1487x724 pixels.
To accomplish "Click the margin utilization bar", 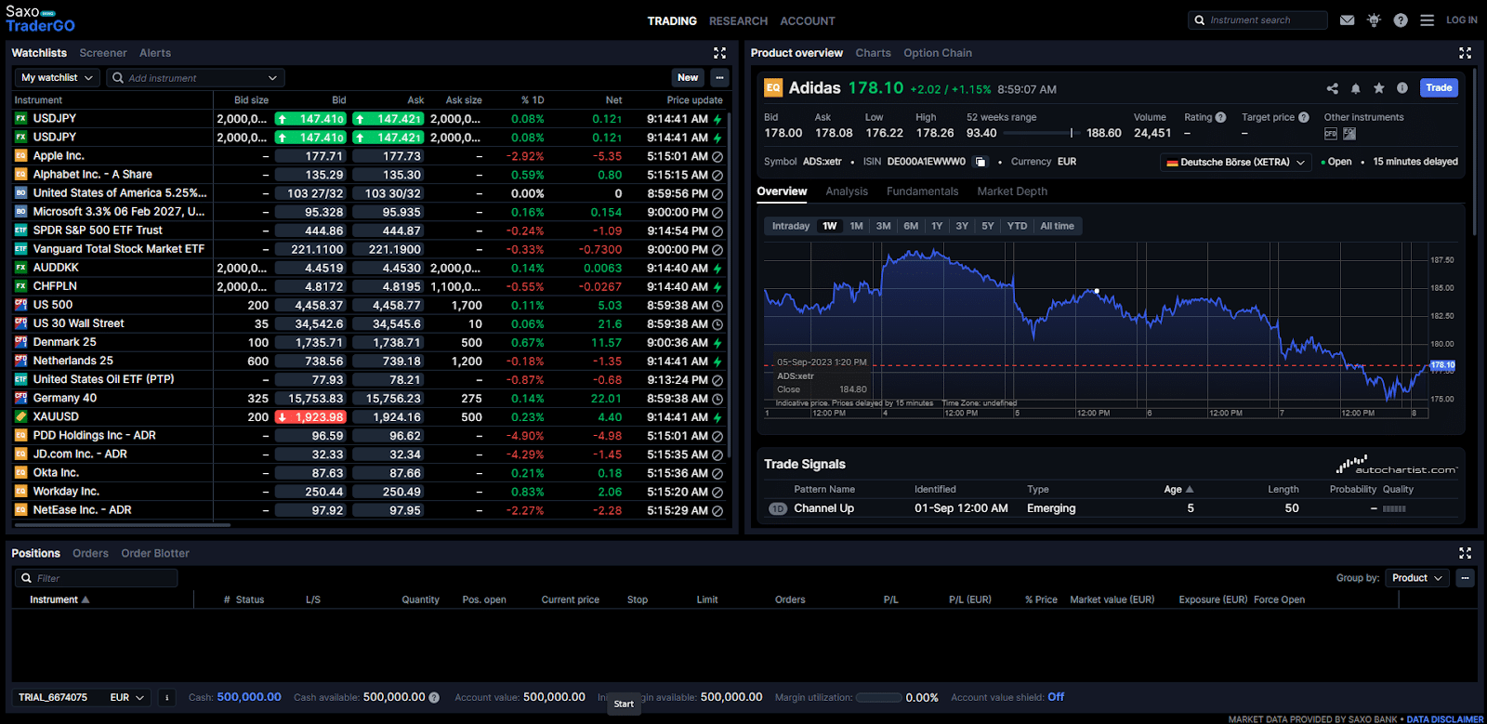I will click(x=878, y=698).
